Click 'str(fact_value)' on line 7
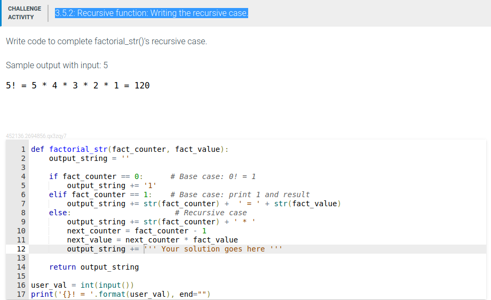Viewport: 491px width, 300px height. [307, 204]
